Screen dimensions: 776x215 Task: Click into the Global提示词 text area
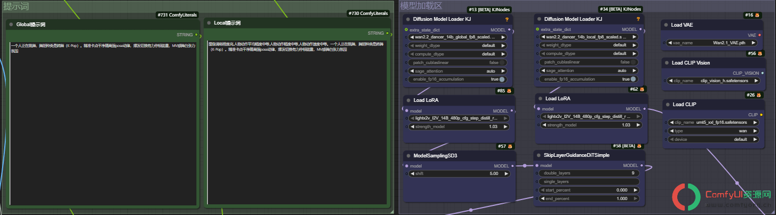click(102, 123)
